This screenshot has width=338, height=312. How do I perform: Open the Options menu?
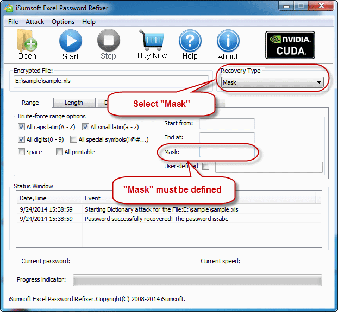63,22
